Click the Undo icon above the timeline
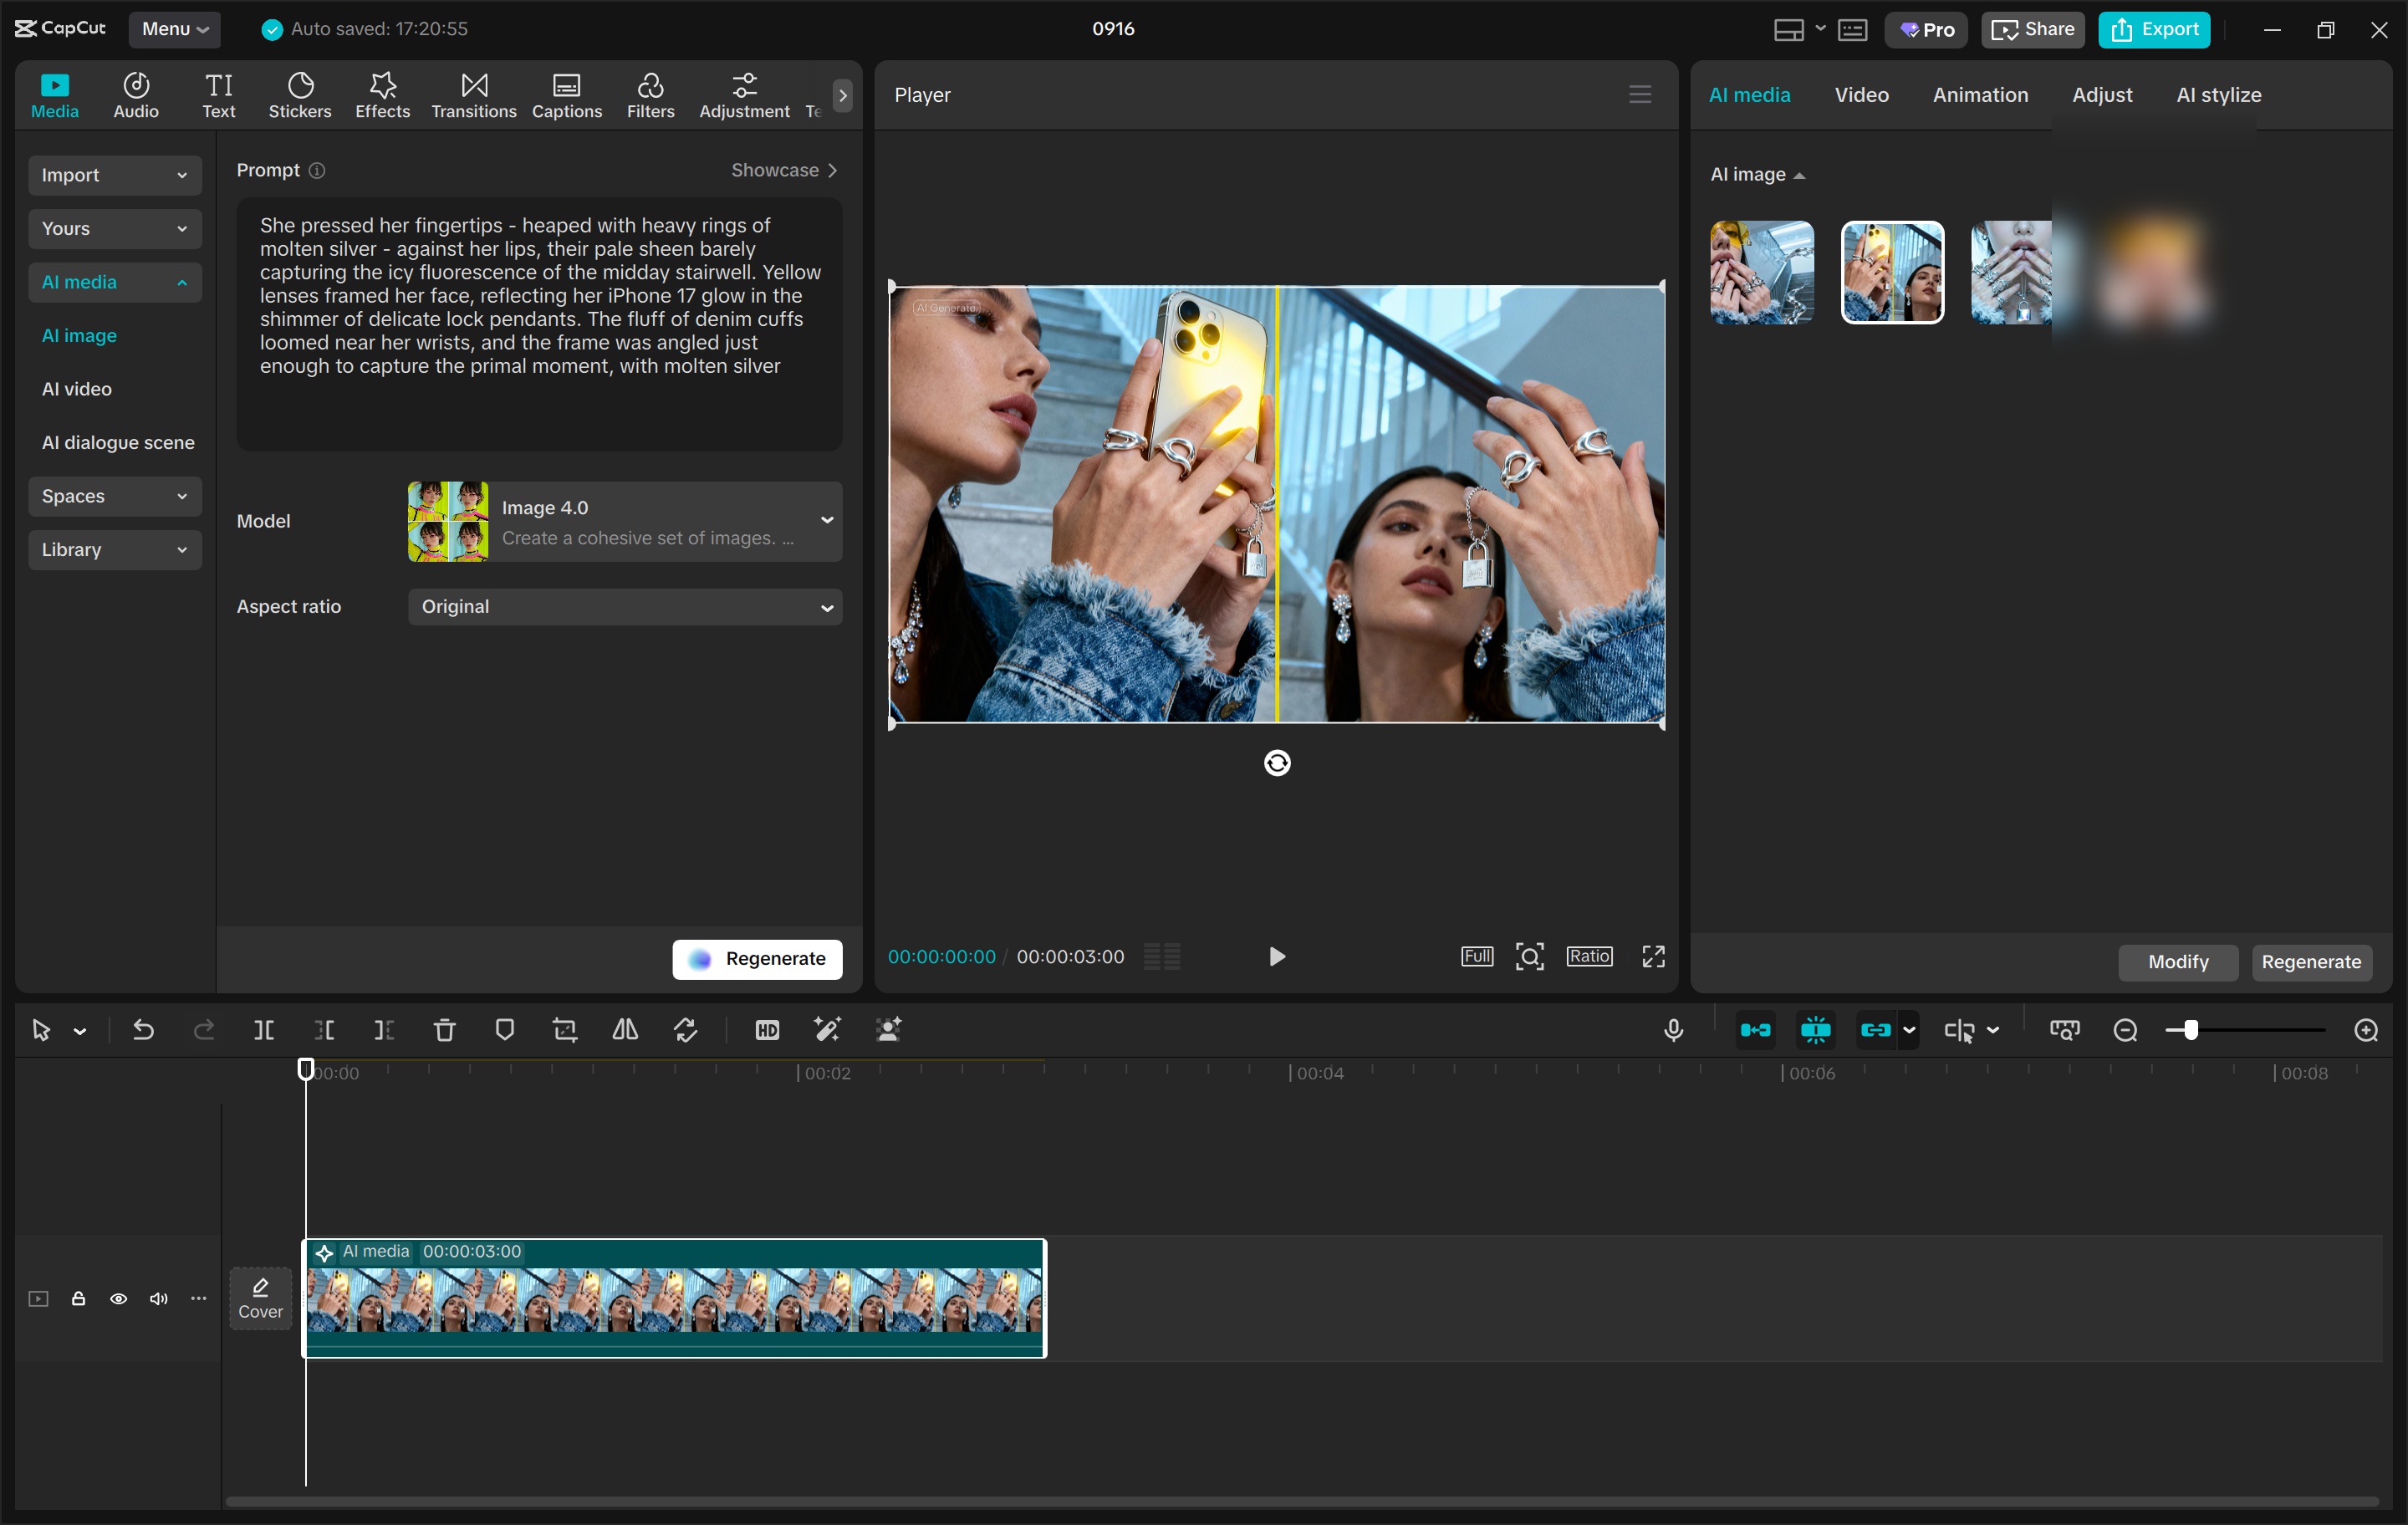Viewport: 2408px width, 1525px height. (143, 1030)
